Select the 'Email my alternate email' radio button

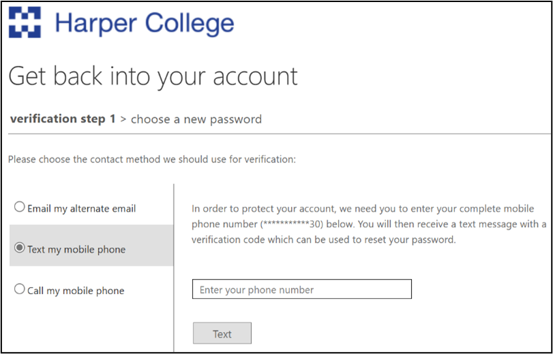[20, 207]
